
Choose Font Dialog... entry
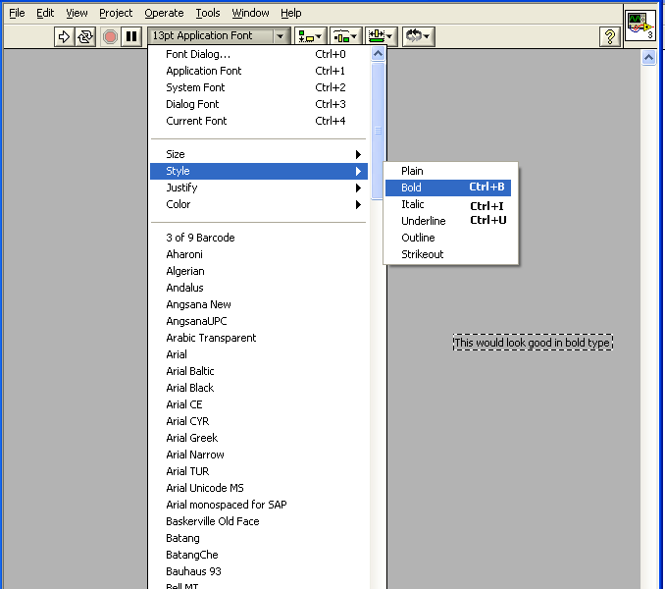(198, 54)
